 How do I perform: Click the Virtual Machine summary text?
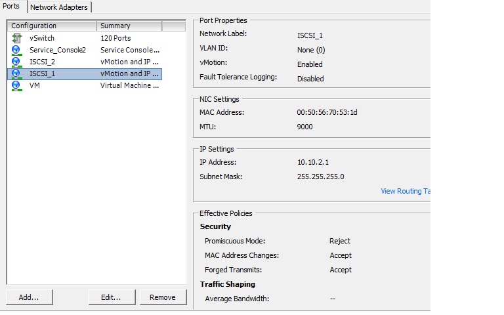[129, 85]
